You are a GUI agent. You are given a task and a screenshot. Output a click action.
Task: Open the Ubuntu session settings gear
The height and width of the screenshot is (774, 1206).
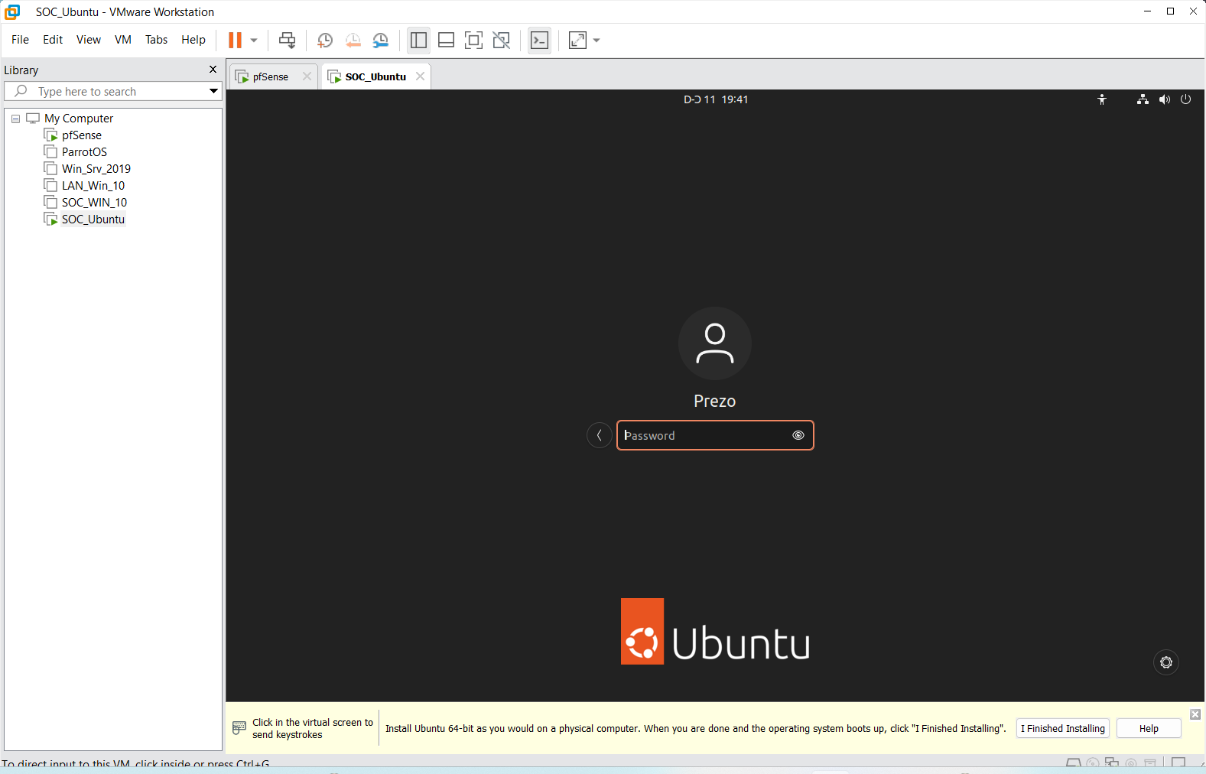tap(1166, 662)
